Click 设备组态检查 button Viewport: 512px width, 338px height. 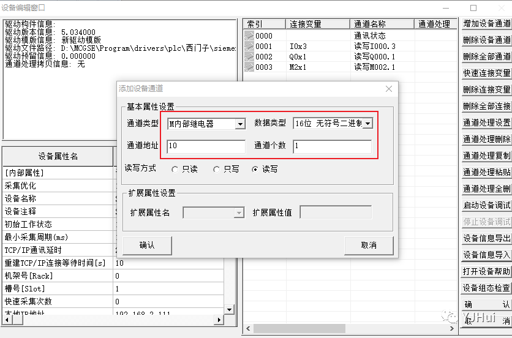[486, 288]
